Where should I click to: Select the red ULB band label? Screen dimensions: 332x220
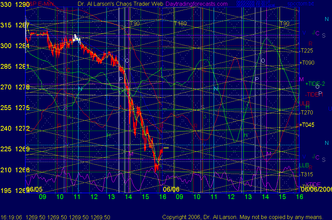point(305,103)
